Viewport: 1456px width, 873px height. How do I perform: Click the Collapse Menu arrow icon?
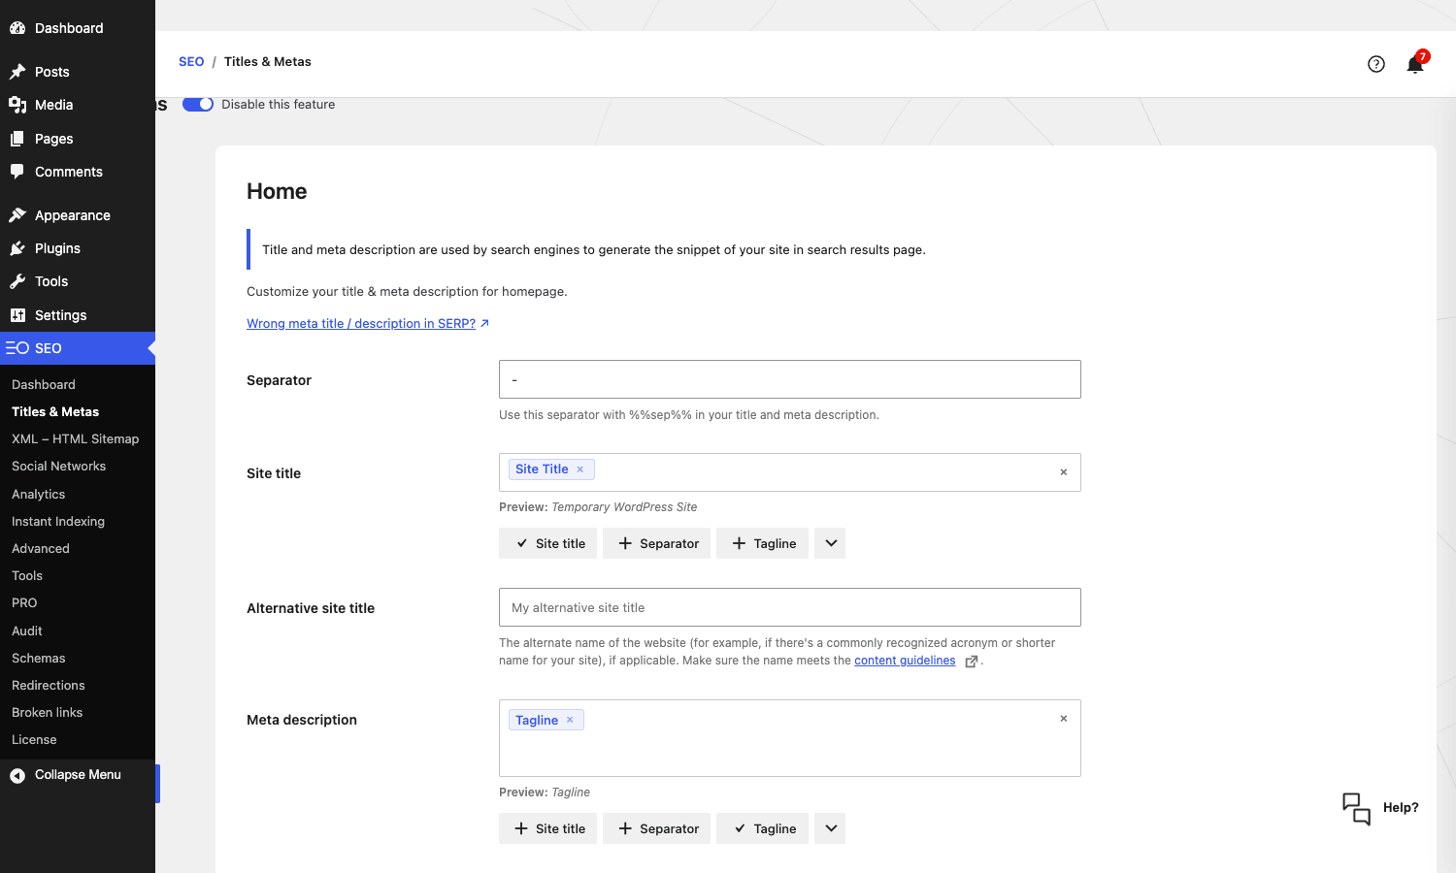point(17,775)
